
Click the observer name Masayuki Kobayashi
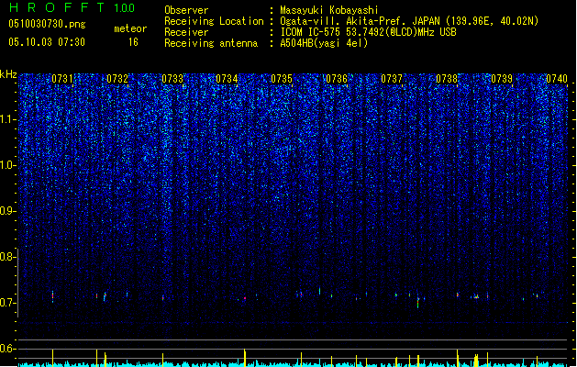(x=329, y=10)
